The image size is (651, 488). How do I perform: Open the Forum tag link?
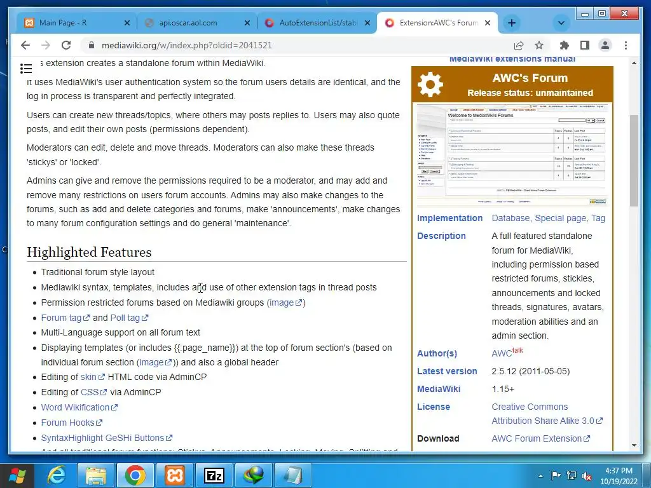(x=65, y=318)
